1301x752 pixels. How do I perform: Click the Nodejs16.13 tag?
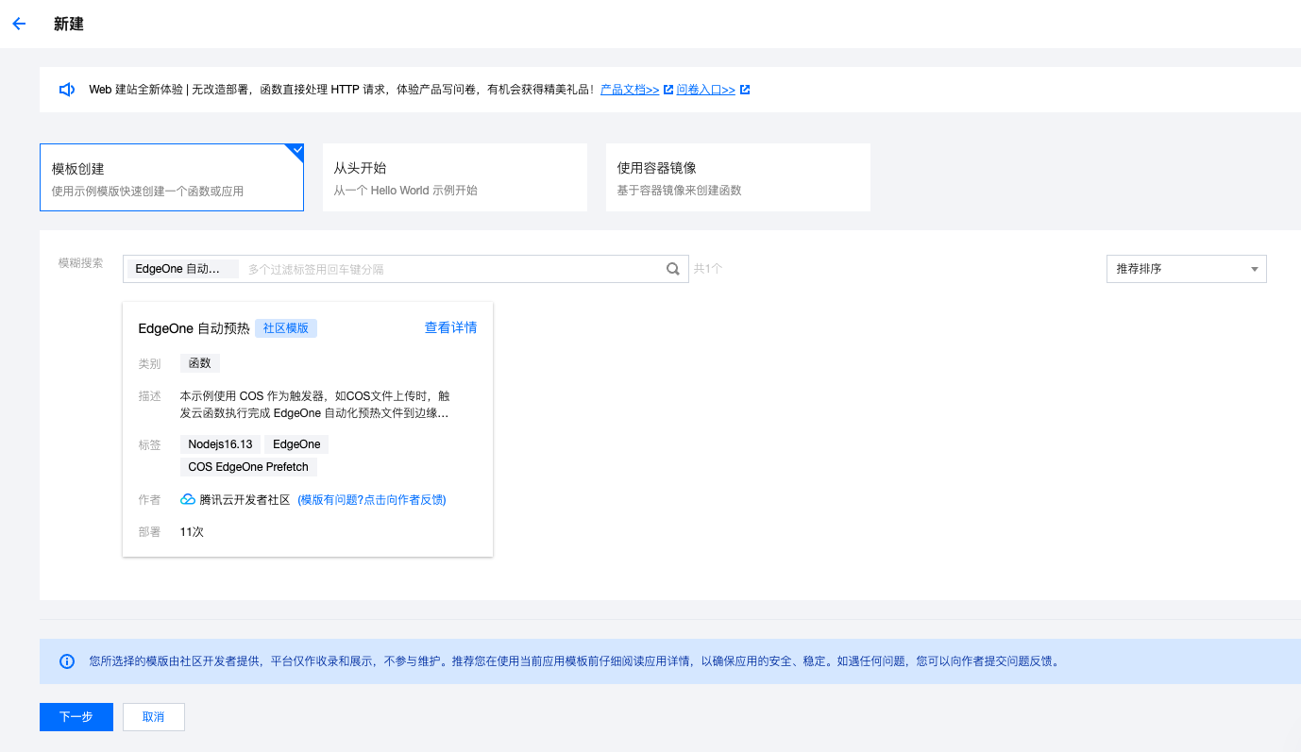click(220, 444)
